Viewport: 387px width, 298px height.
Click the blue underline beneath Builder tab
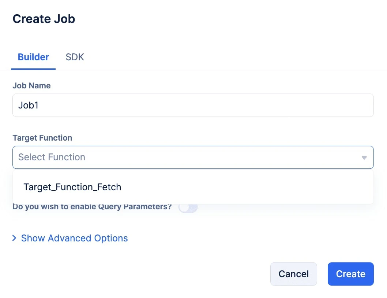33,69
